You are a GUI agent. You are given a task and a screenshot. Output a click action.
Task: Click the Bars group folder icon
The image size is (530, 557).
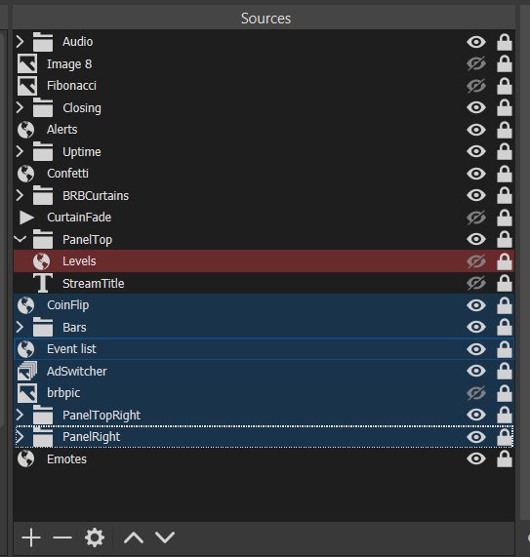pos(43,327)
